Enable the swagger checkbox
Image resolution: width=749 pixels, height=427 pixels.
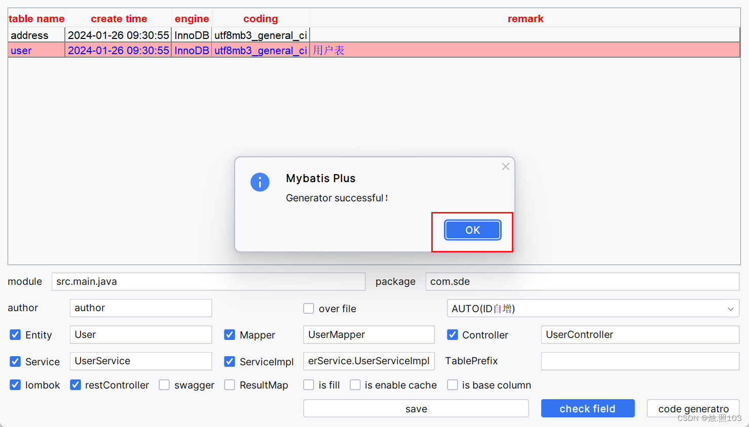[x=164, y=385]
